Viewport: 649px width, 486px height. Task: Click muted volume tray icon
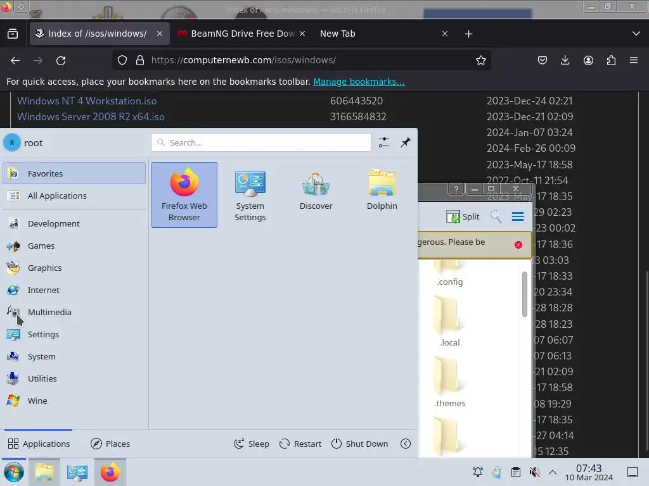pyautogui.click(x=535, y=472)
